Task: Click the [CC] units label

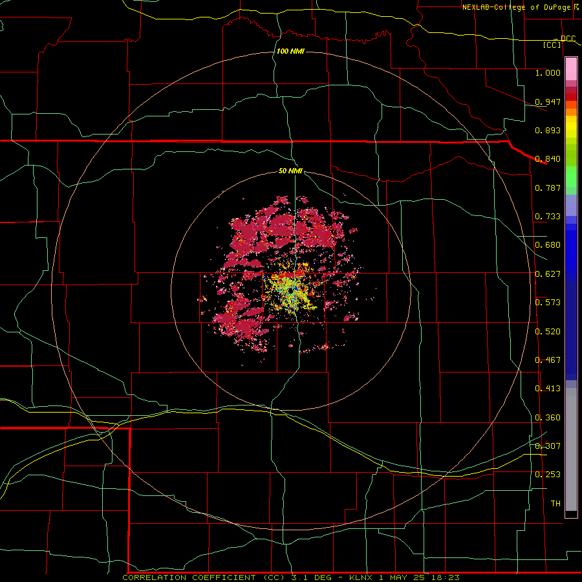Action: click(552, 45)
